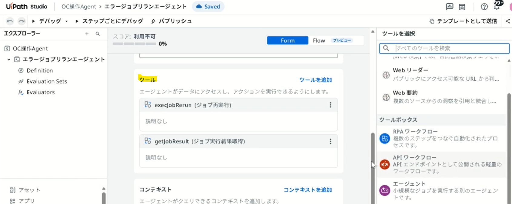512x204 pixels.
Task: Add new item in エクスプローラー panel
Action: tap(87, 34)
